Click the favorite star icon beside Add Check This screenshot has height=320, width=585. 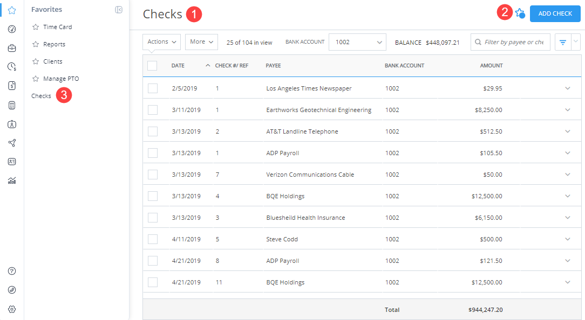click(x=520, y=13)
